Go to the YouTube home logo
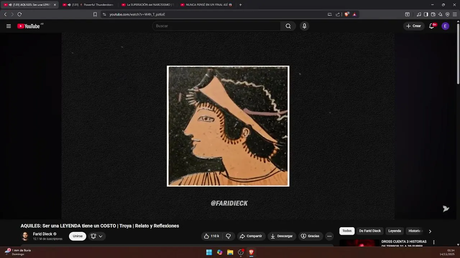This screenshot has width=460, height=258. [x=28, y=26]
